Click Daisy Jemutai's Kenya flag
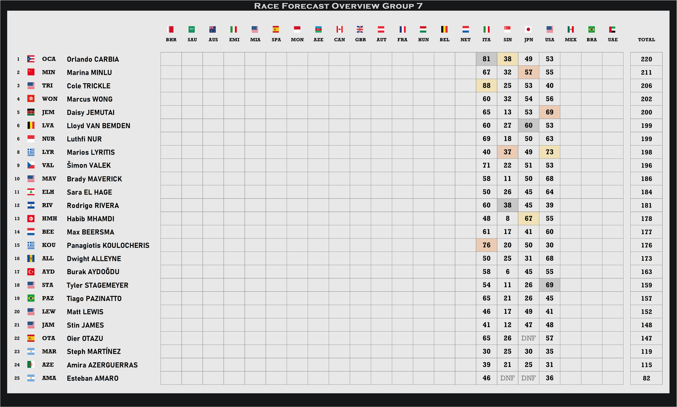 [31, 112]
